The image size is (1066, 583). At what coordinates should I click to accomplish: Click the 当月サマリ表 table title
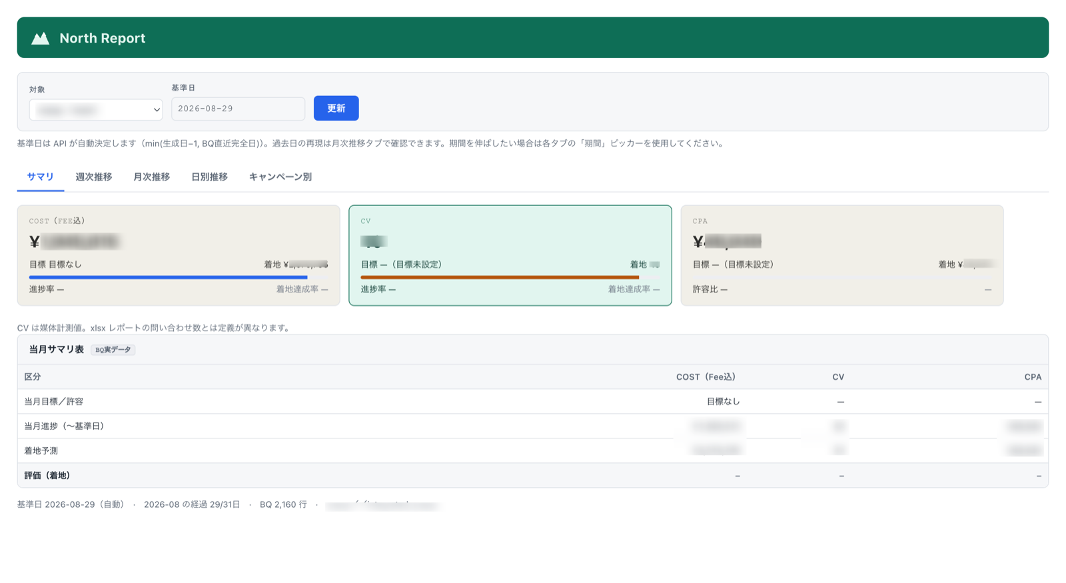click(57, 349)
